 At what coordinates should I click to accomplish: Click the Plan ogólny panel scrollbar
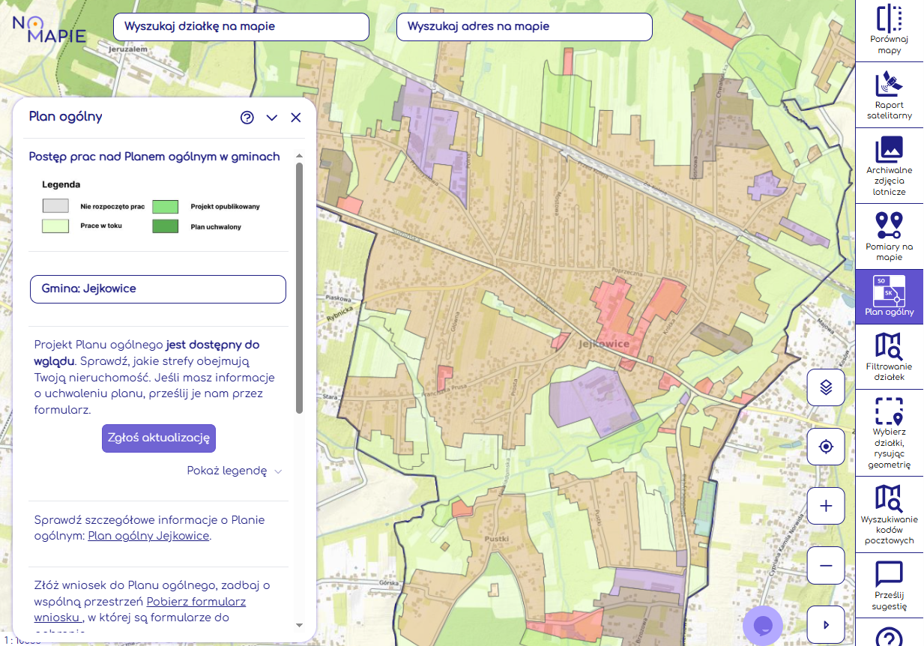[299, 285]
